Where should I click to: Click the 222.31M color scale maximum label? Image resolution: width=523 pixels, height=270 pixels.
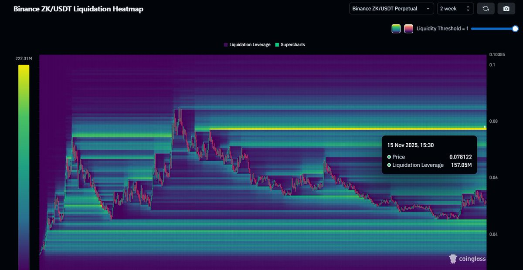click(x=24, y=59)
